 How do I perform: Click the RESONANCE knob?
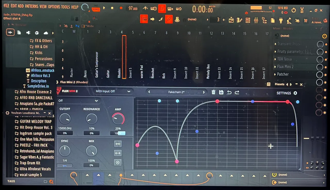click(x=92, y=119)
